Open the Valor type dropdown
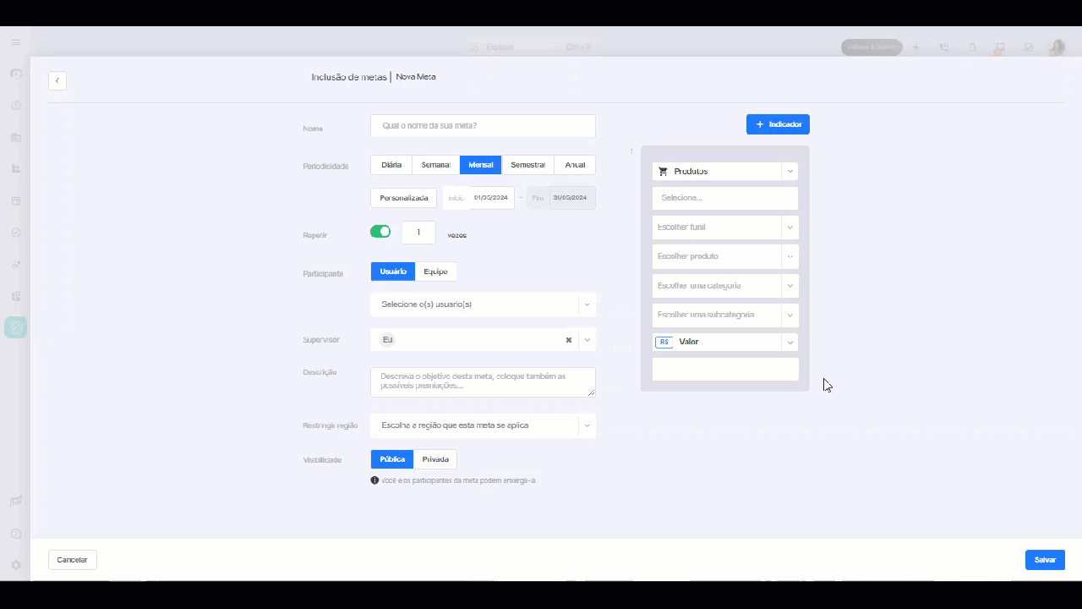Screen dimensions: 1082x609 click(725, 343)
